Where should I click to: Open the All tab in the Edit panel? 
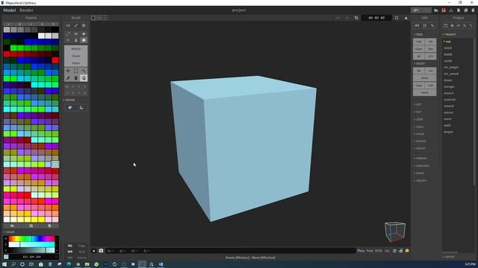[x=417, y=25]
